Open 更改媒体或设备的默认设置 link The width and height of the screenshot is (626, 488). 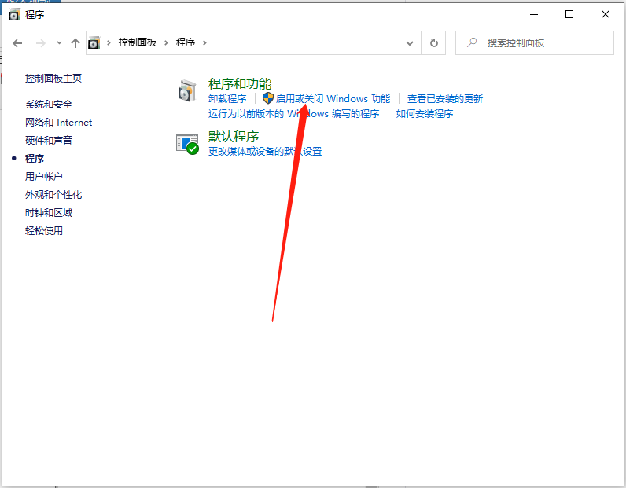(x=265, y=151)
